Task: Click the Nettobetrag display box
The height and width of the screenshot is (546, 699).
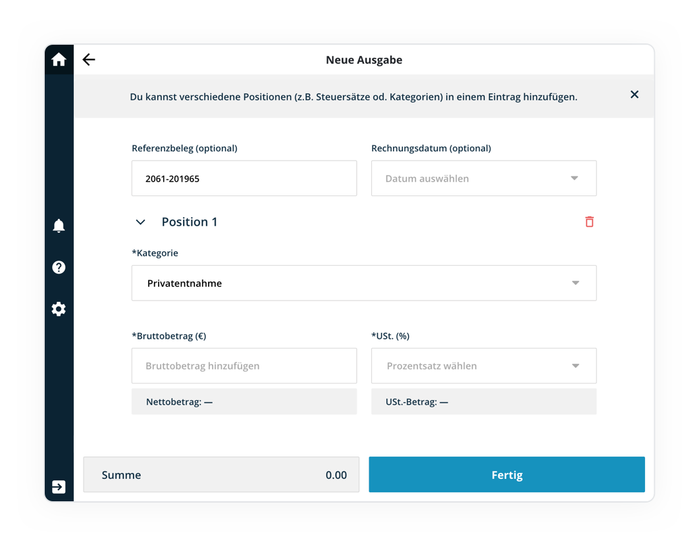Action: (244, 402)
